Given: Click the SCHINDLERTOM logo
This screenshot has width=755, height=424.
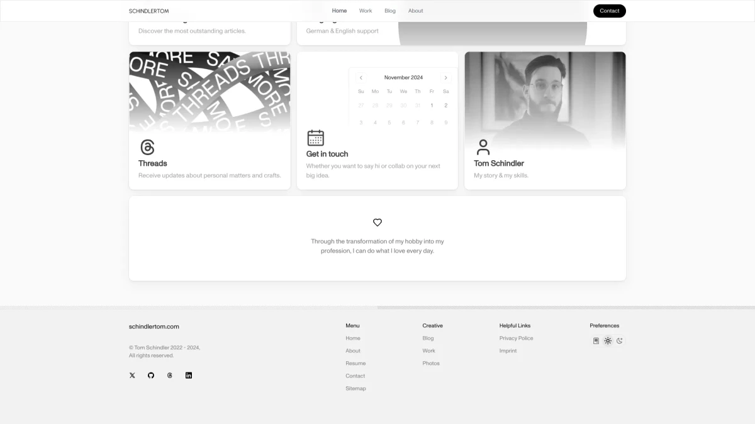Looking at the screenshot, I should pyautogui.click(x=148, y=11).
